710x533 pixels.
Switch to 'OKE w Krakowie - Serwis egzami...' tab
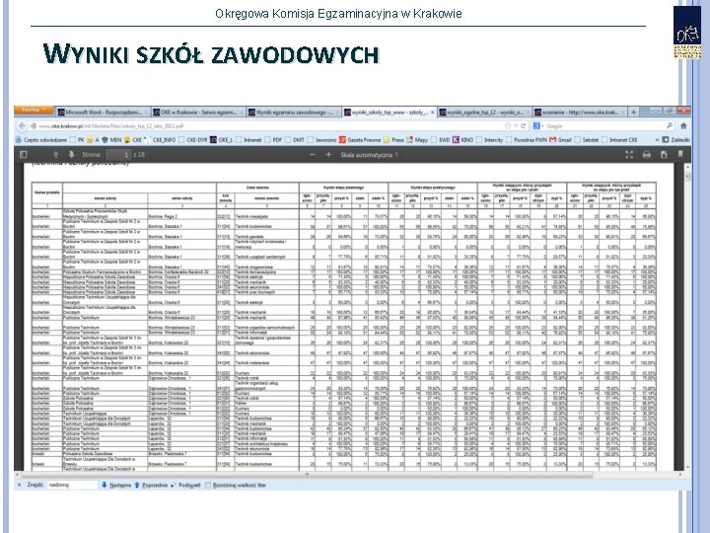point(198,112)
